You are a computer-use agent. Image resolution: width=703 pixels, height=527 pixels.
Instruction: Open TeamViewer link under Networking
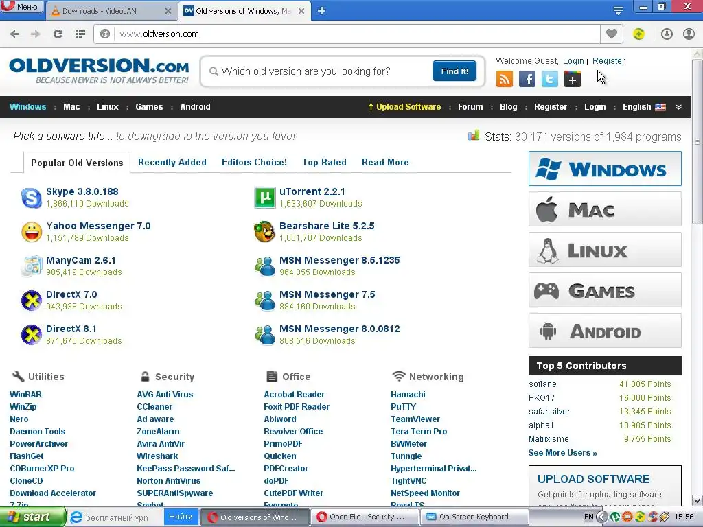pos(415,419)
